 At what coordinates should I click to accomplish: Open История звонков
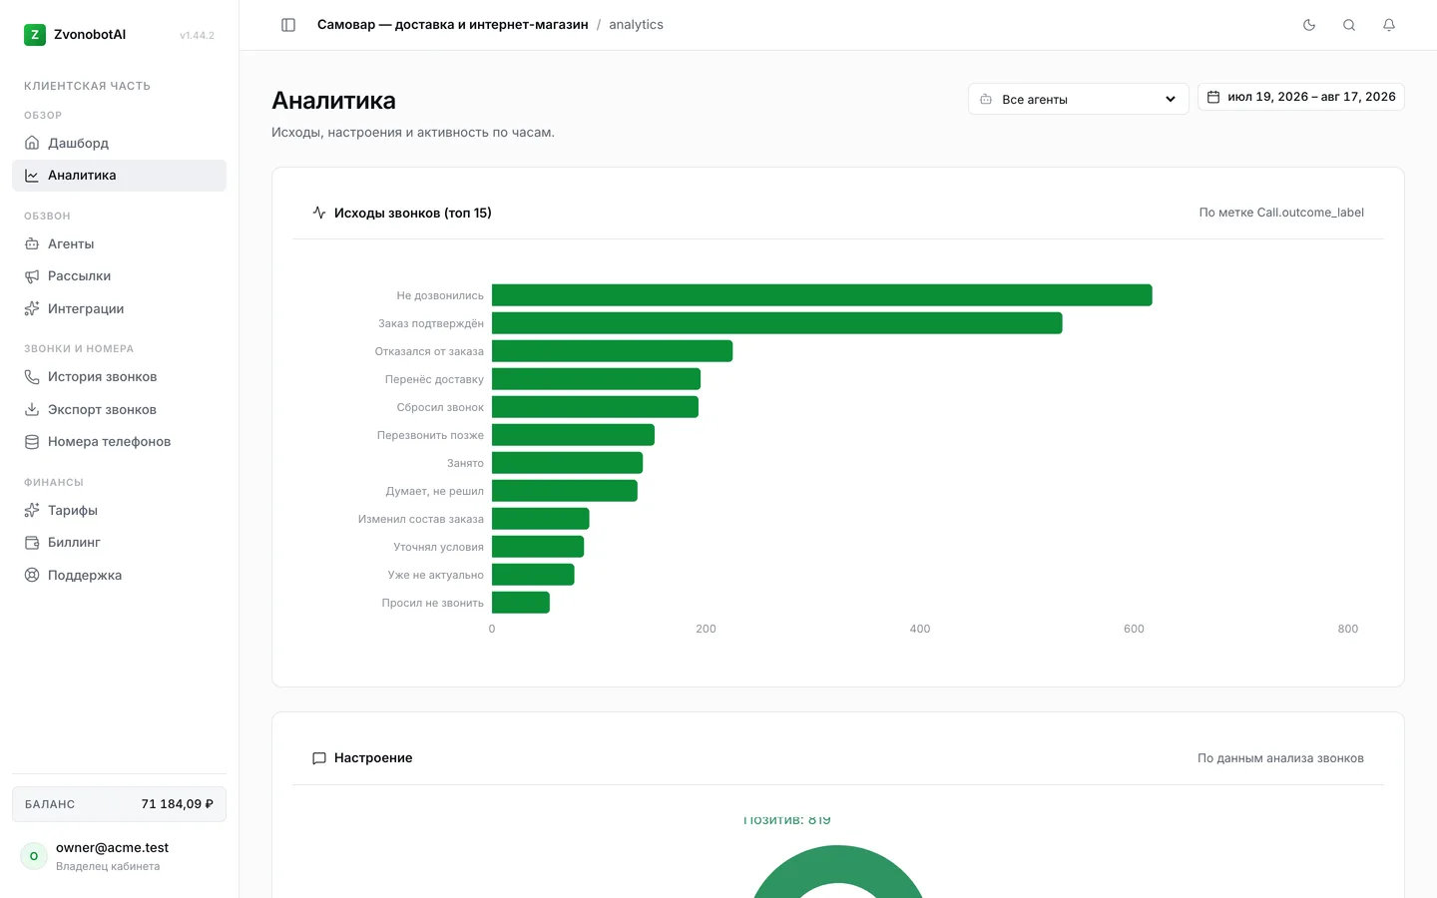click(119, 377)
